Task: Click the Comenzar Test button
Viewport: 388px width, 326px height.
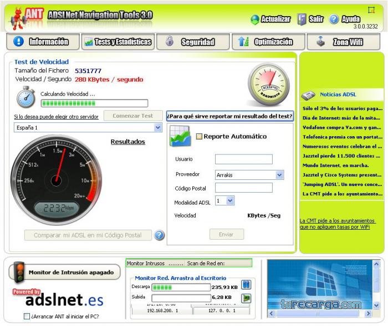Action: click(133, 116)
